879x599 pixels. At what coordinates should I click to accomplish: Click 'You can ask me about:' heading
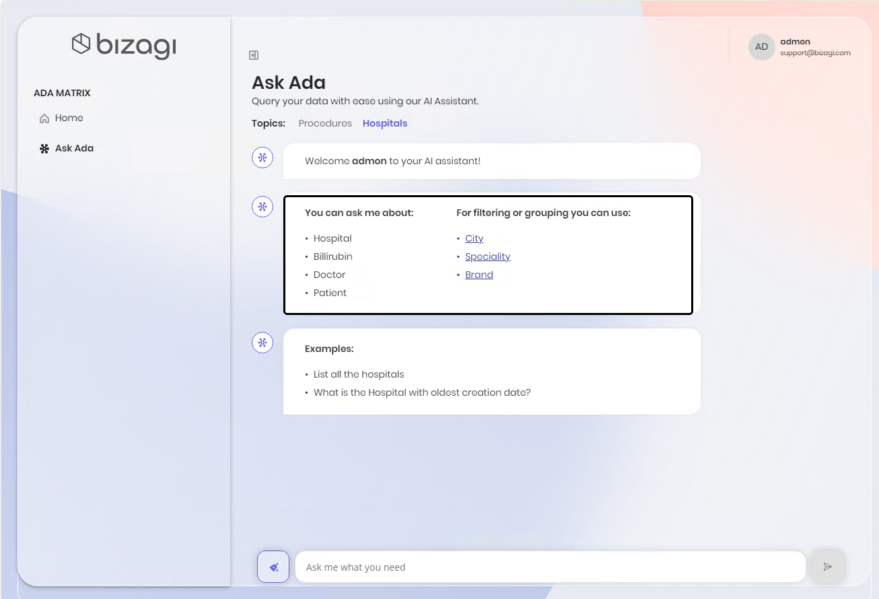359,213
